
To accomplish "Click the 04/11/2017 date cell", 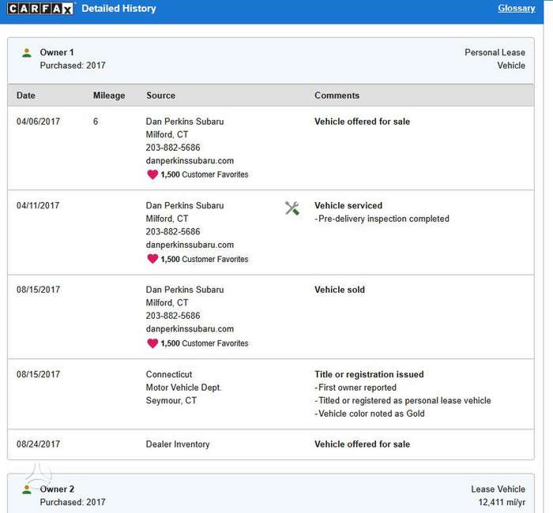I will click(x=38, y=206).
